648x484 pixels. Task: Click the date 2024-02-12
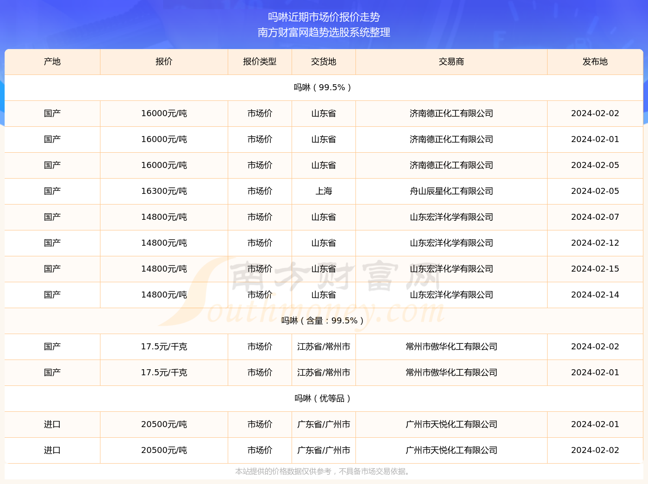tap(595, 243)
